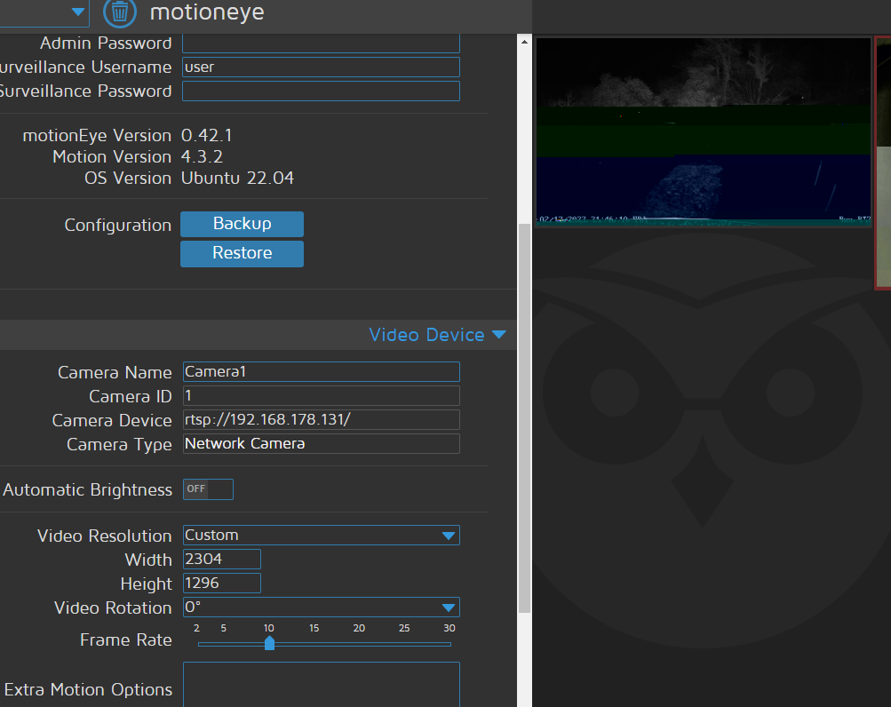Click the Camera ID value field
This screenshot has height=707, width=891.
(x=321, y=395)
